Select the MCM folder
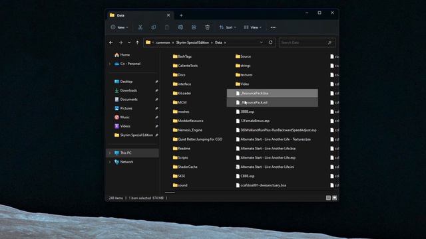The height and width of the screenshot is (239, 426). pos(180,102)
